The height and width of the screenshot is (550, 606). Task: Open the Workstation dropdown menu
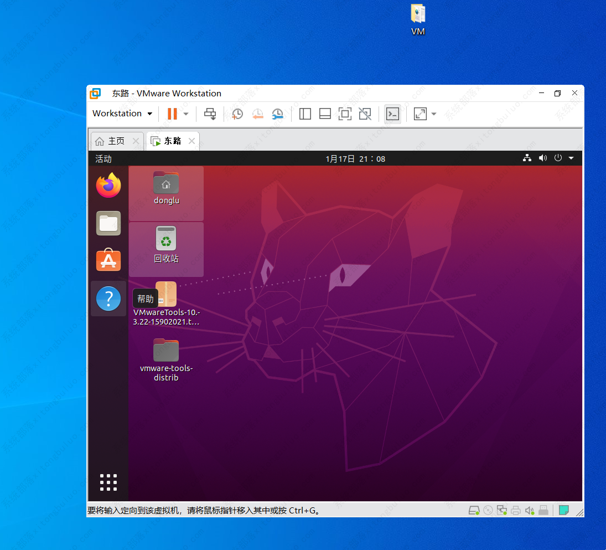pos(122,114)
